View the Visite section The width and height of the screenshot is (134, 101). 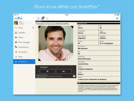(24, 57)
